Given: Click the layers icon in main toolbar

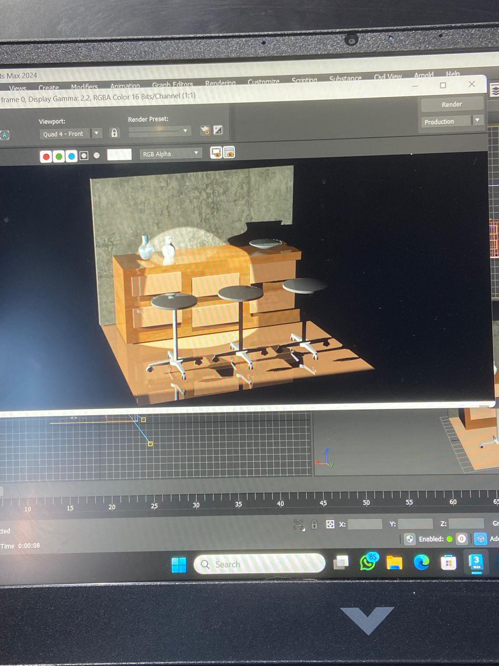Looking at the screenshot, I should tap(494, 90).
